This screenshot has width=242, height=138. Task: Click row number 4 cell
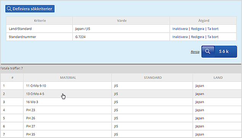12,110
